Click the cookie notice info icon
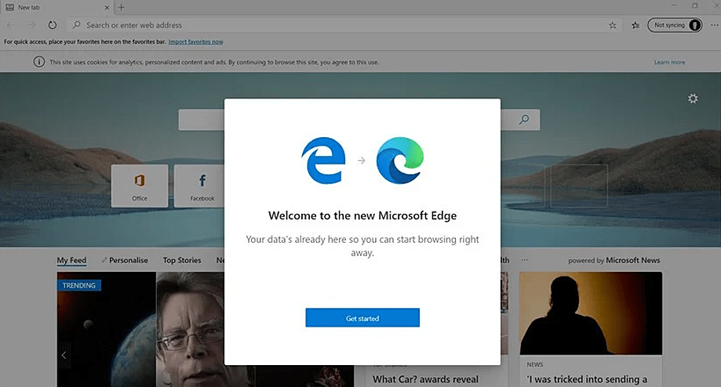The height and width of the screenshot is (387, 721). coord(39,62)
